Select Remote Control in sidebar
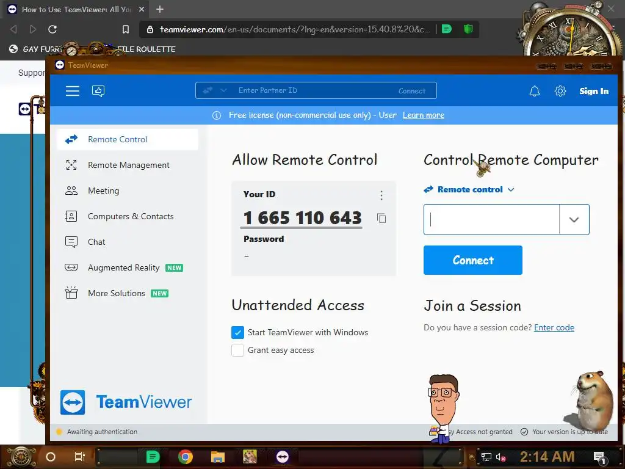625x469 pixels. (128, 139)
